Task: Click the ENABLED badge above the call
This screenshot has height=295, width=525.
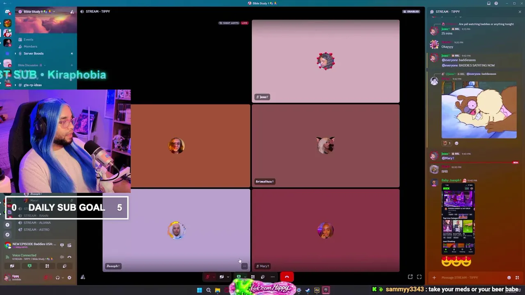Action: pyautogui.click(x=411, y=11)
